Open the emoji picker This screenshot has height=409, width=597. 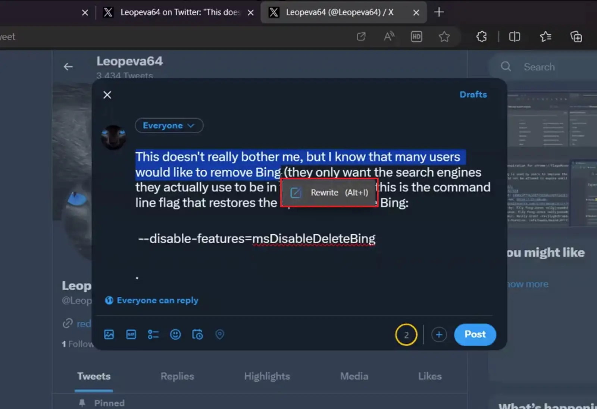175,334
